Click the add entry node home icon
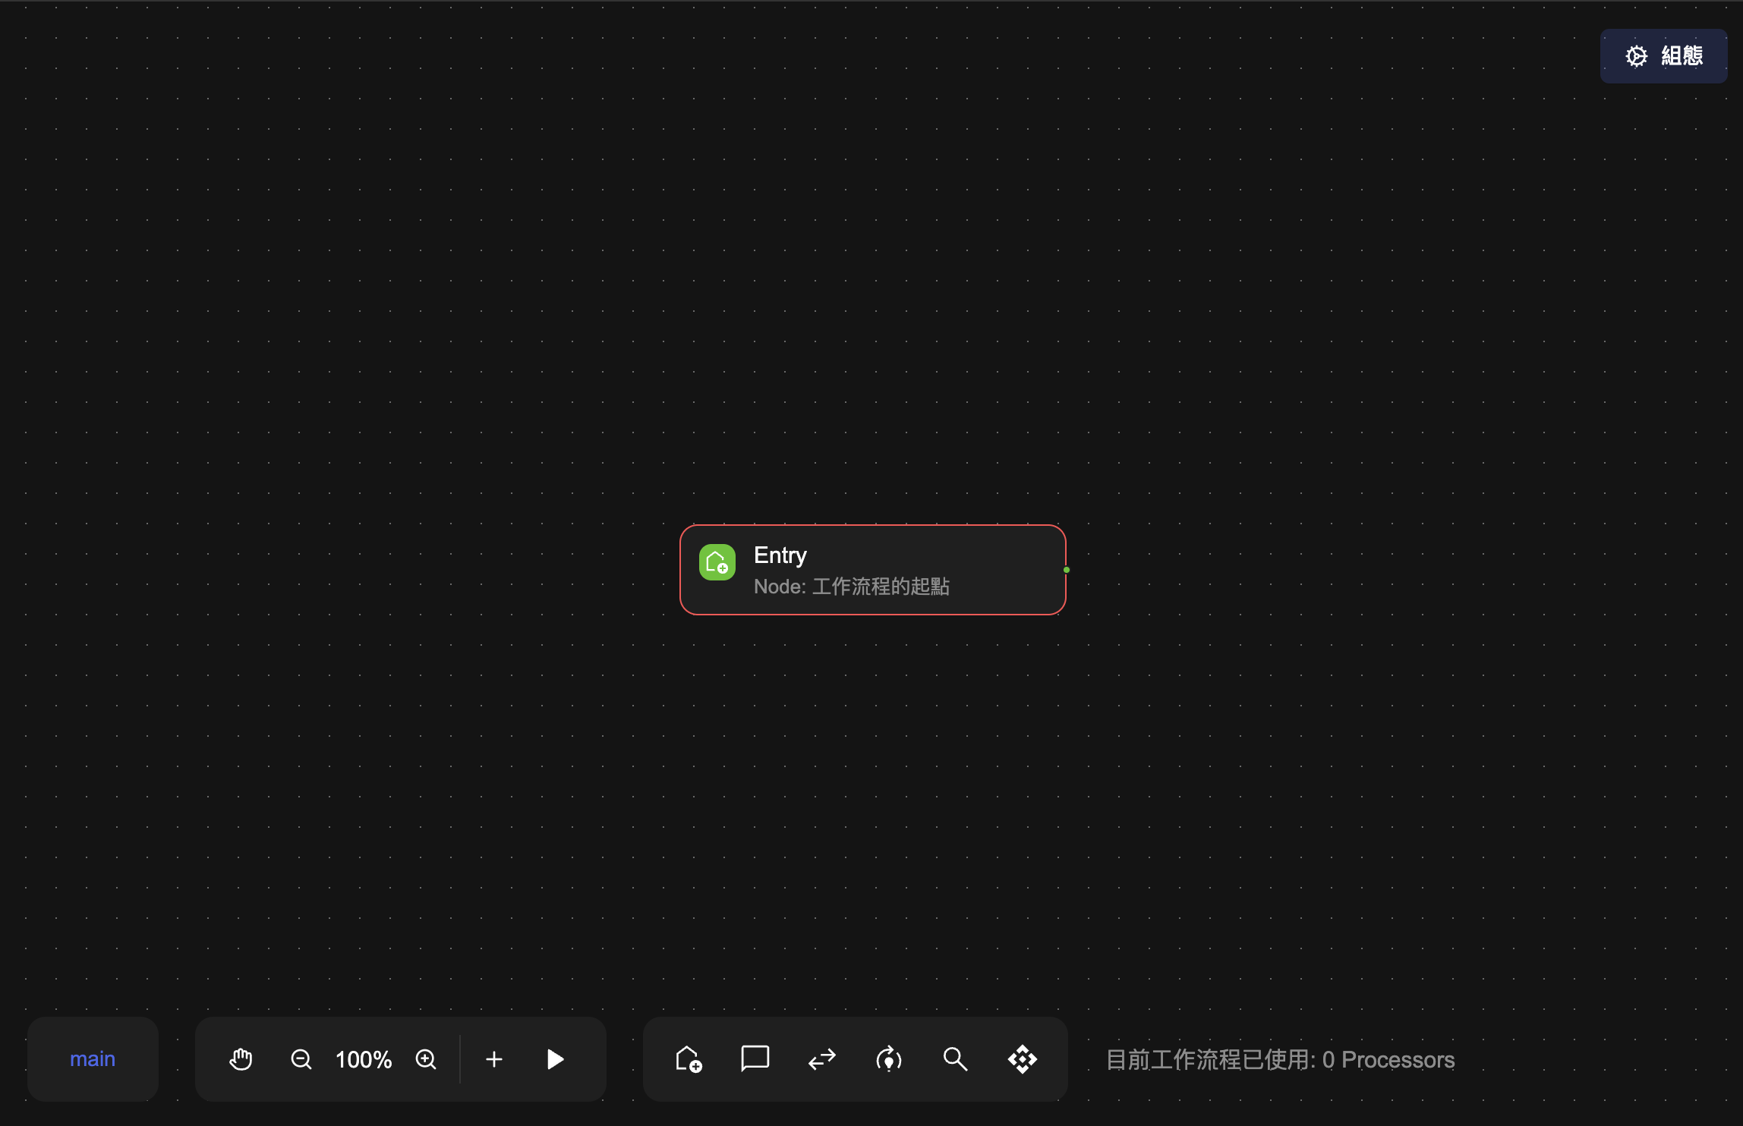The height and width of the screenshot is (1126, 1743). [689, 1059]
